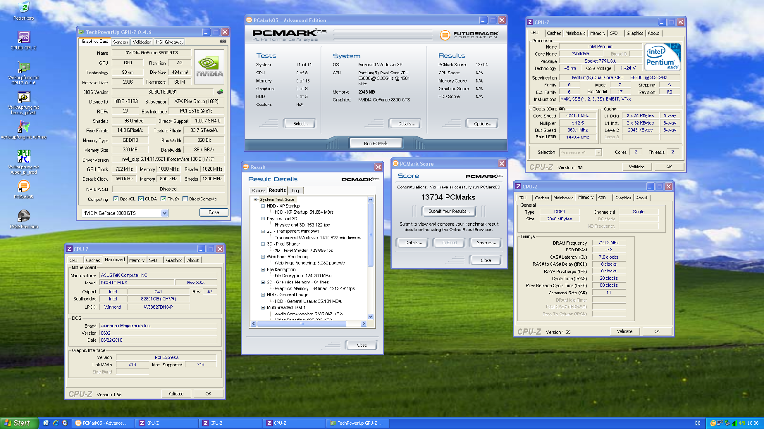Switch to the Sensors tab in GPU-Z

pyautogui.click(x=121, y=42)
